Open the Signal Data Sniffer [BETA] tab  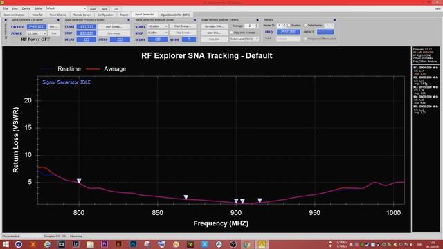click(x=175, y=15)
